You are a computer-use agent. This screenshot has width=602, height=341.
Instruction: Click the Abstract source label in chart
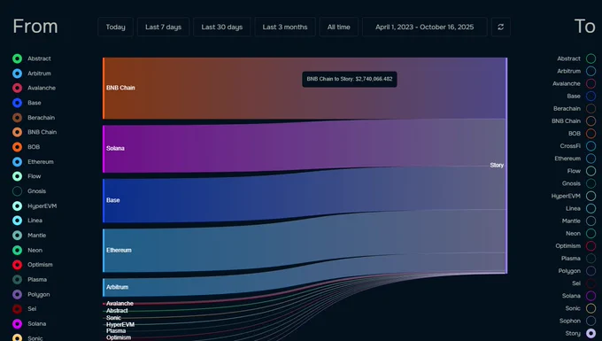pos(117,311)
